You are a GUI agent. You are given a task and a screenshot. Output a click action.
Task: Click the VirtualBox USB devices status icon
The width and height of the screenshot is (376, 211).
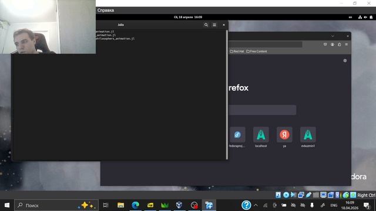coord(308,195)
